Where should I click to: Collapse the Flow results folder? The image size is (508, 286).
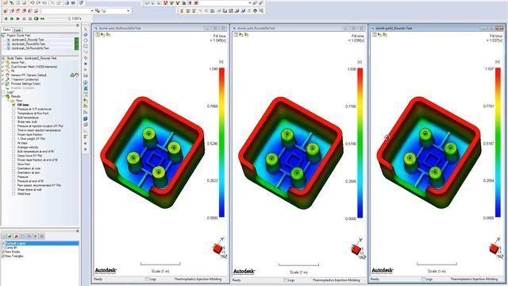9,101
